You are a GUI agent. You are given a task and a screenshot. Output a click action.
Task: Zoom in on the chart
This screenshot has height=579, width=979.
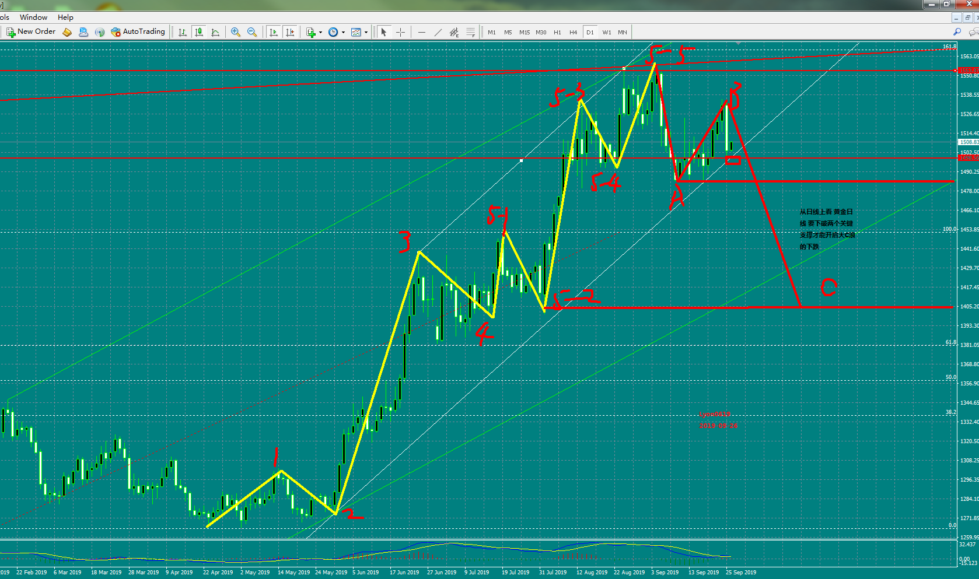236,32
